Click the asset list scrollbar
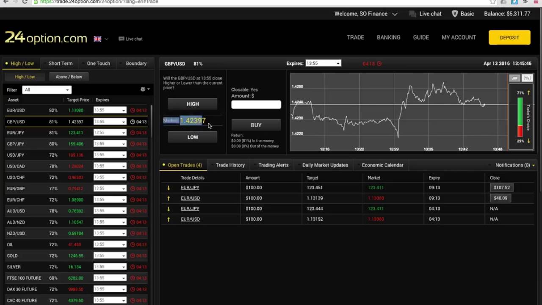This screenshot has width=542, height=305. coord(152,121)
